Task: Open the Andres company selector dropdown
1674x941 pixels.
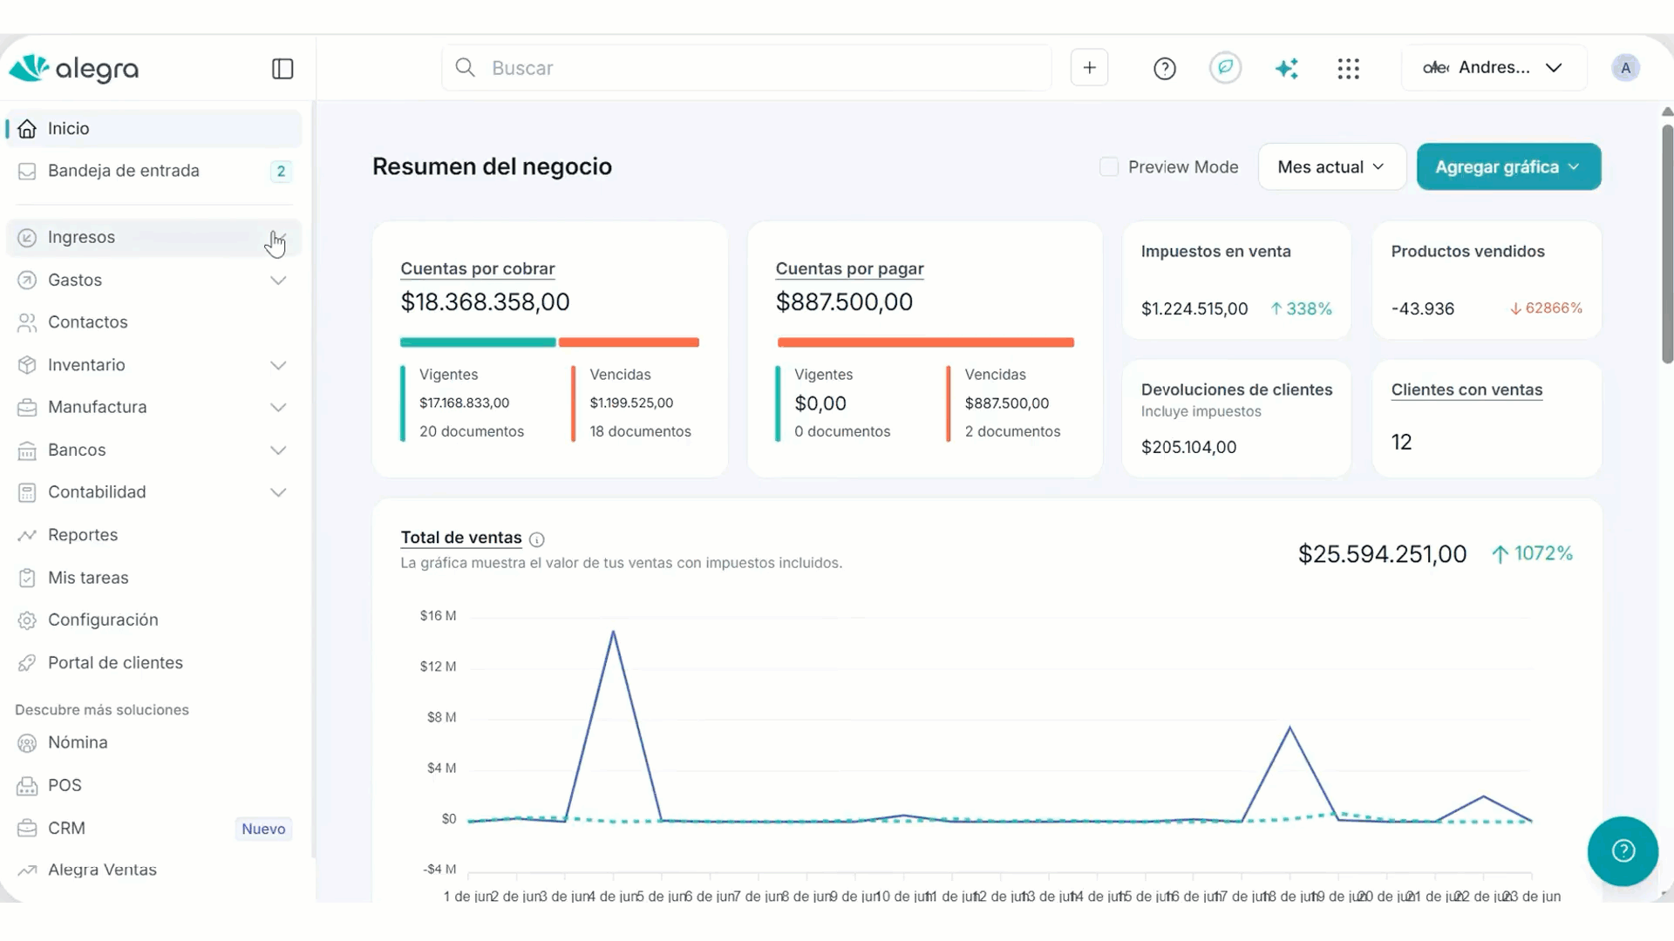Action: click(1493, 68)
